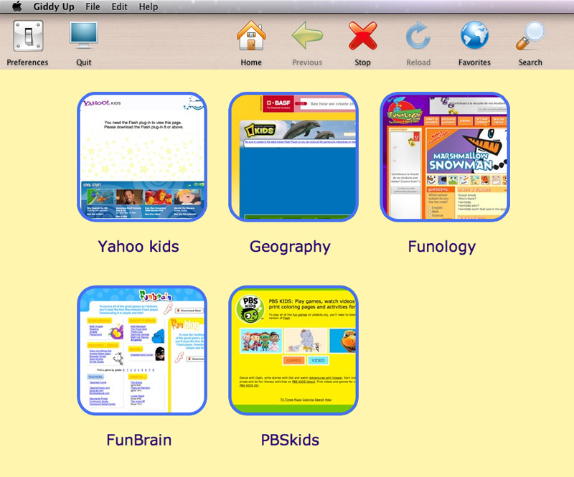Open Favorites using the globe icon
The image size is (574, 477).
tap(474, 35)
